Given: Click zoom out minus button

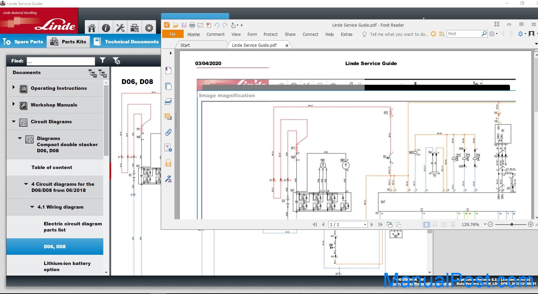Looking at the screenshot, I should 490,224.
